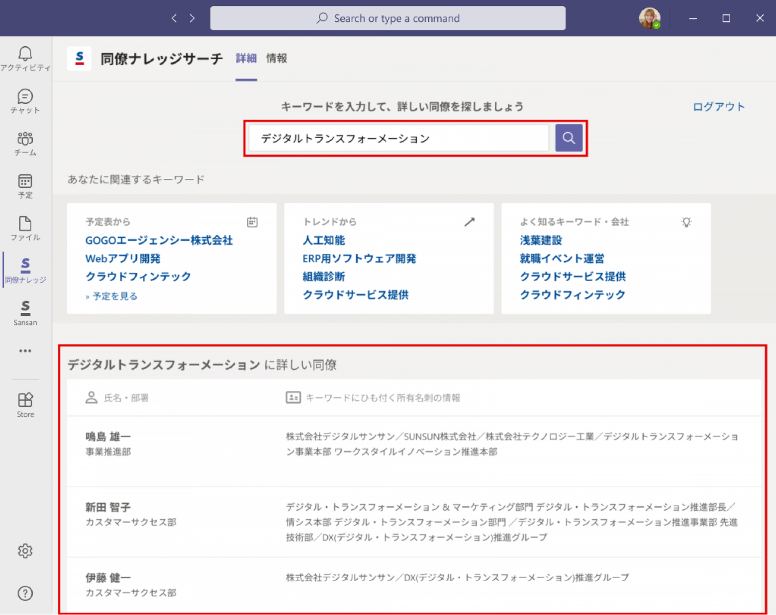This screenshot has height=615, width=776.
Task: Click the calendar icon in 予定表から card
Action: click(252, 222)
